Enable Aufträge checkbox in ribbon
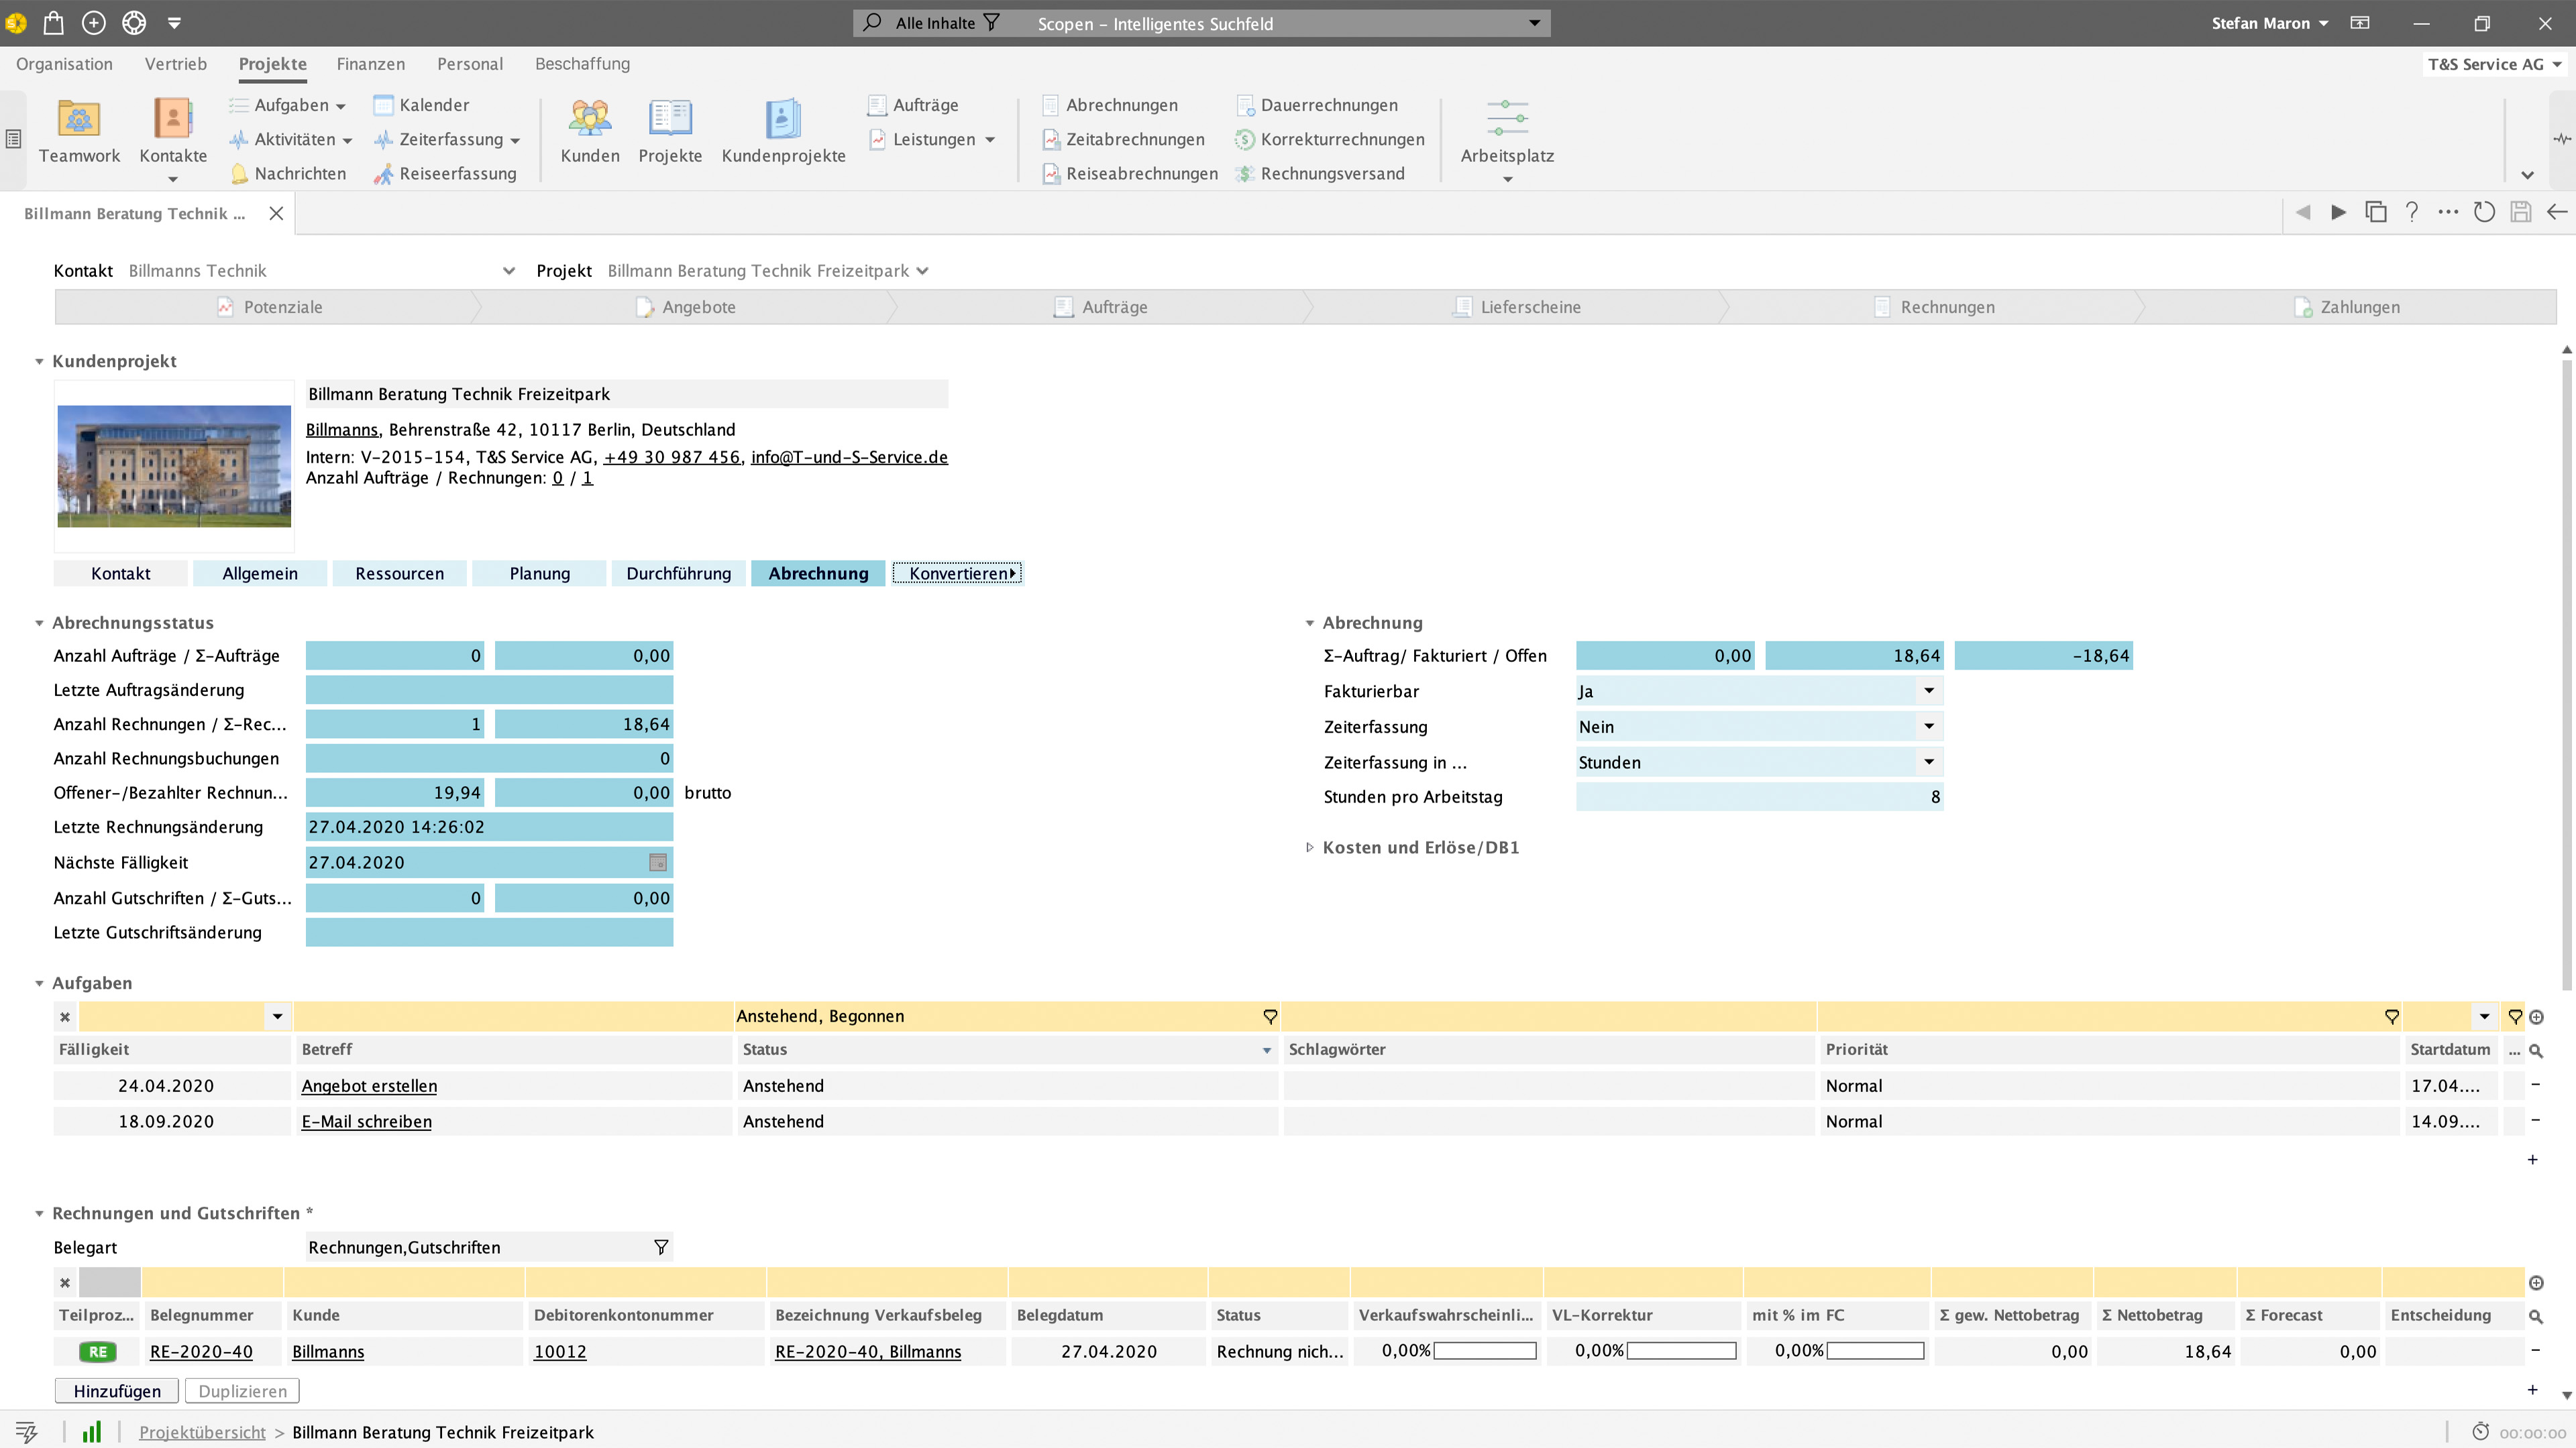Screen dimensions: 2576x1448 coord(877,105)
